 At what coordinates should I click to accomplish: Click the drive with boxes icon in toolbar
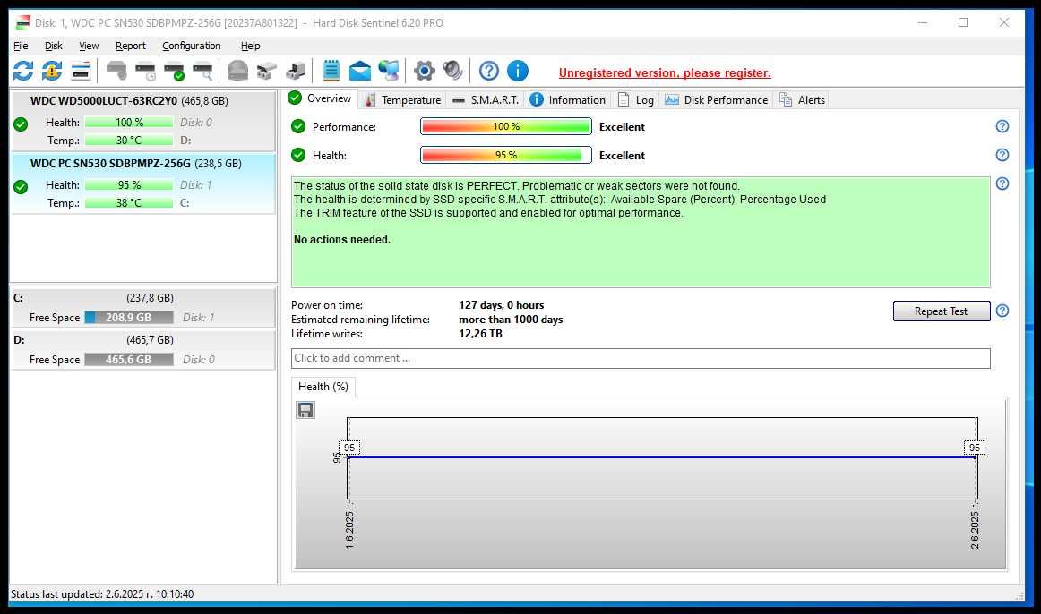click(267, 71)
